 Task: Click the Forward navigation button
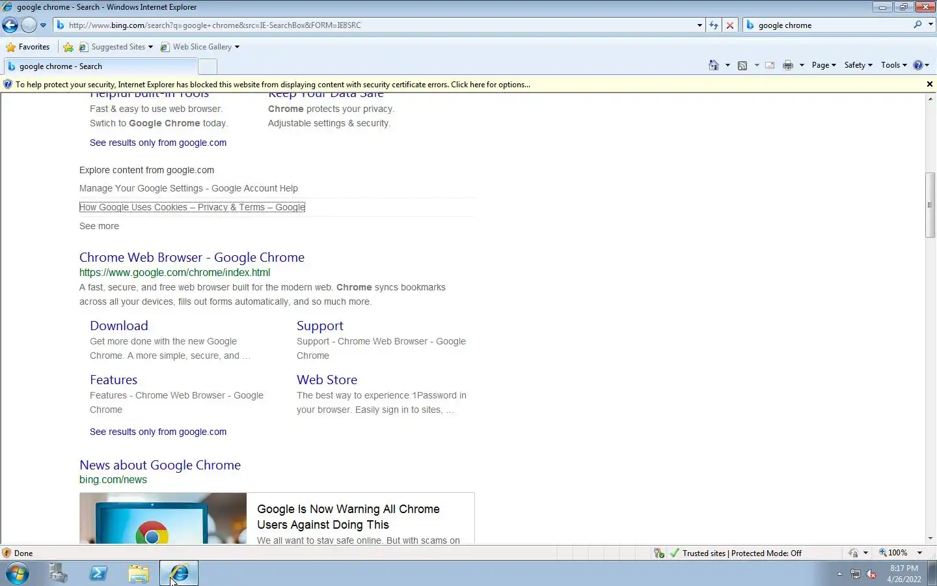(x=29, y=25)
